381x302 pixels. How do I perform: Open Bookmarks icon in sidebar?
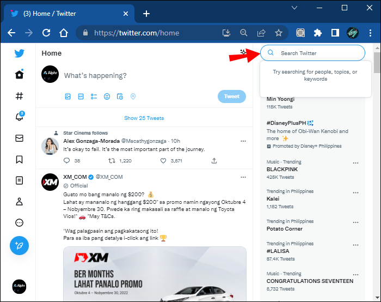(19, 160)
